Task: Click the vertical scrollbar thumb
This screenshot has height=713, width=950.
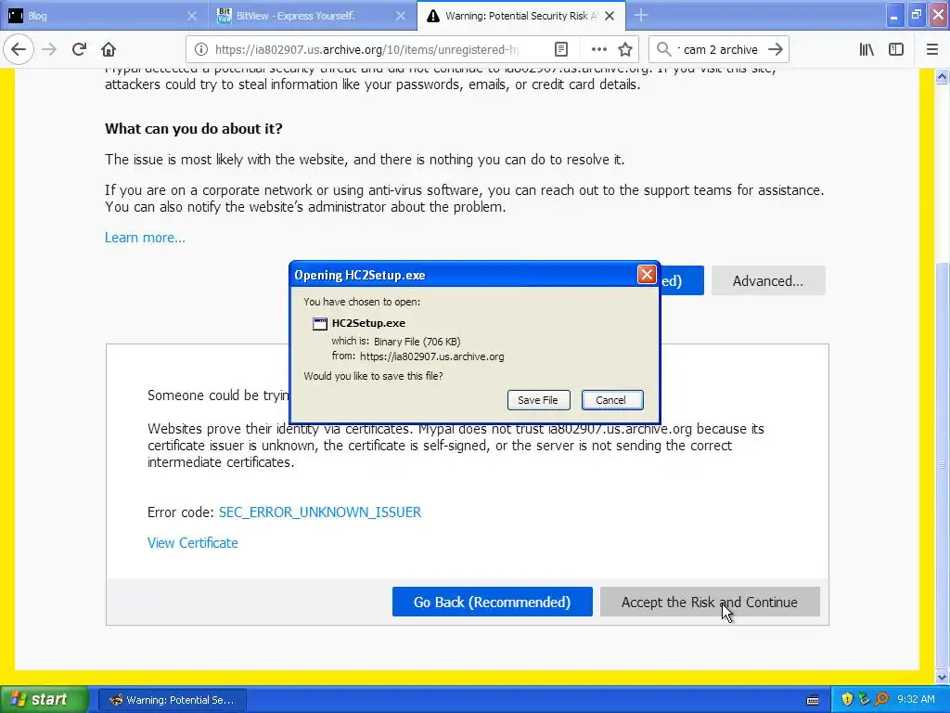Action: tap(942, 464)
